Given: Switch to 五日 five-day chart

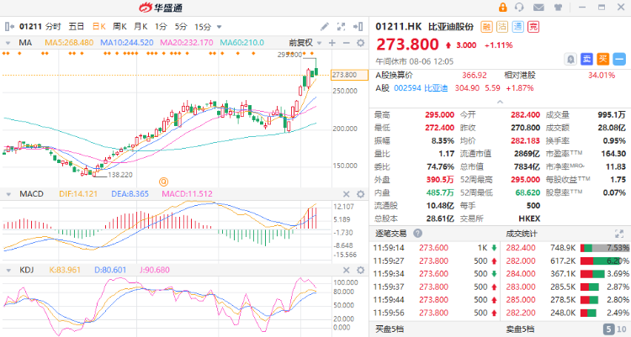Looking at the screenshot, I should point(76,27).
